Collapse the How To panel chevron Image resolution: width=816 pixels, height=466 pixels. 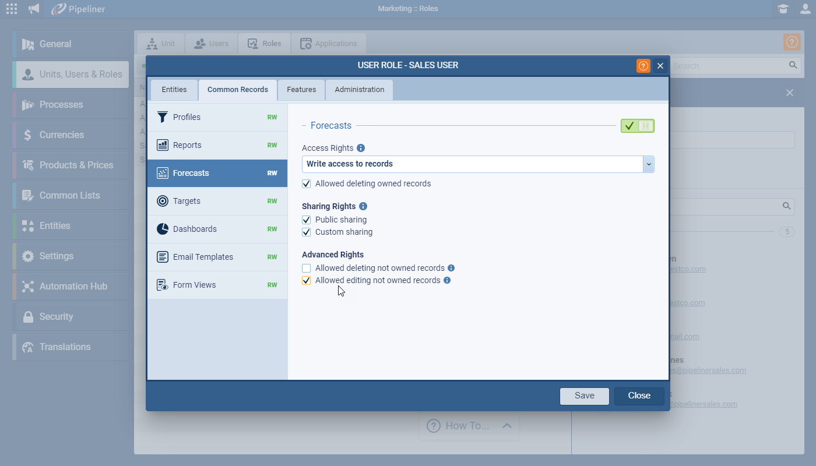click(507, 426)
